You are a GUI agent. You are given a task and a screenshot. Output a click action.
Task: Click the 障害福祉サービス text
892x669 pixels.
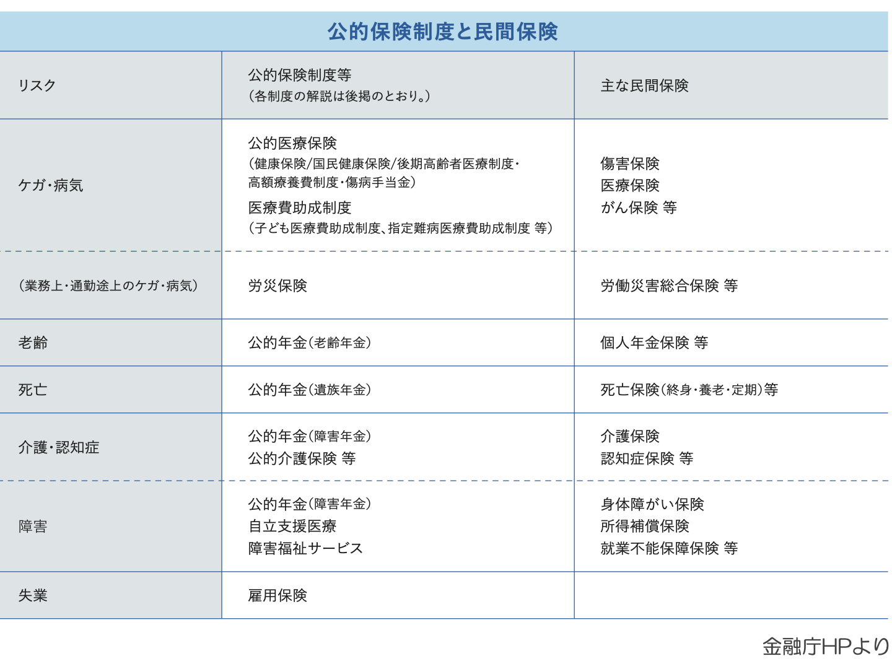click(305, 548)
